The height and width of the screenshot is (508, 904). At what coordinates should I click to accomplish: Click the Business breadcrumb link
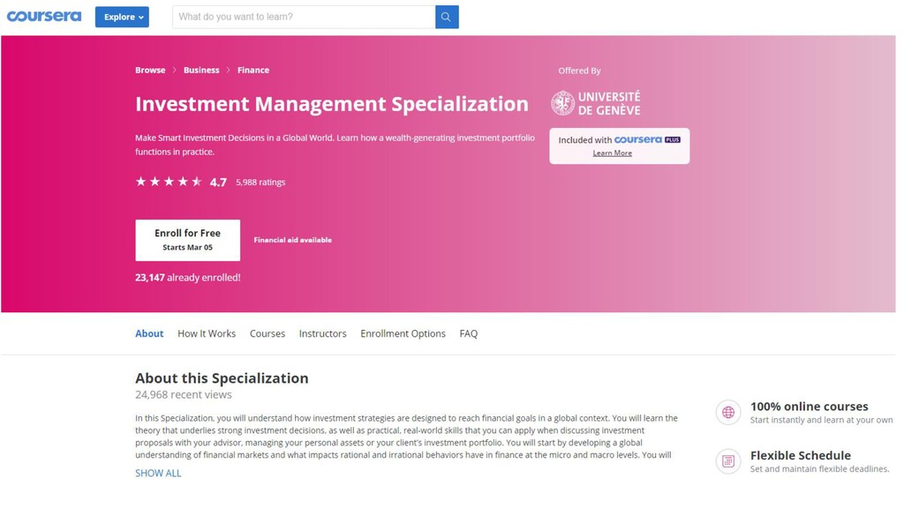pos(201,70)
